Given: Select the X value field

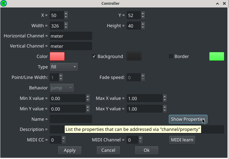Looking at the screenshot, I should (x=57, y=15).
